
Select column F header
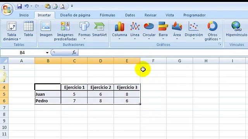(153, 61)
